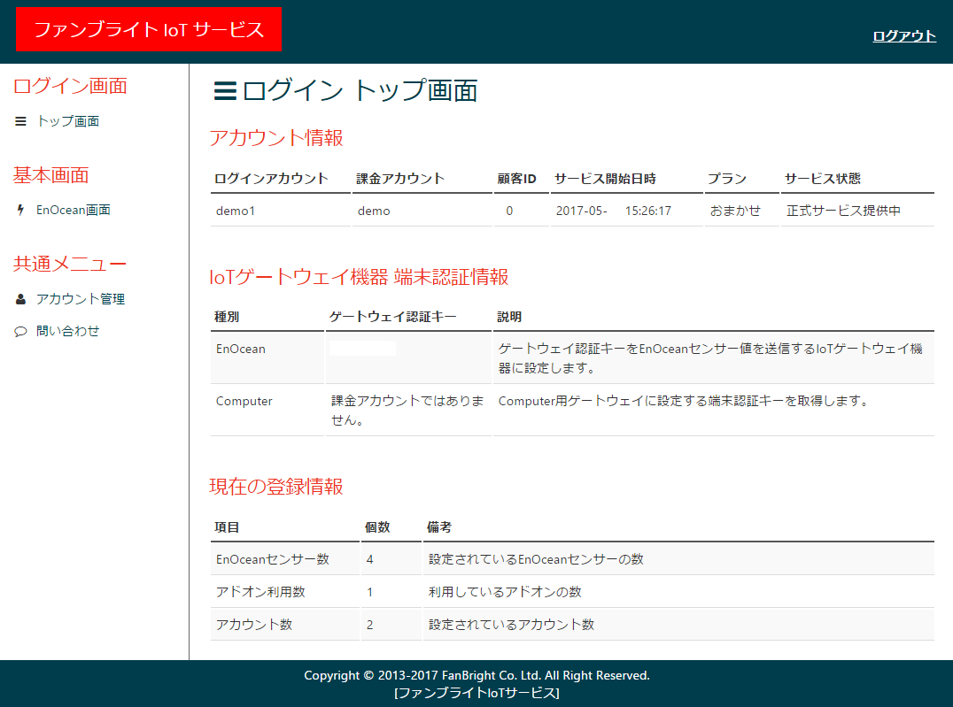Click the EnOcean gateway key description text
953x707 pixels.
tap(710, 357)
